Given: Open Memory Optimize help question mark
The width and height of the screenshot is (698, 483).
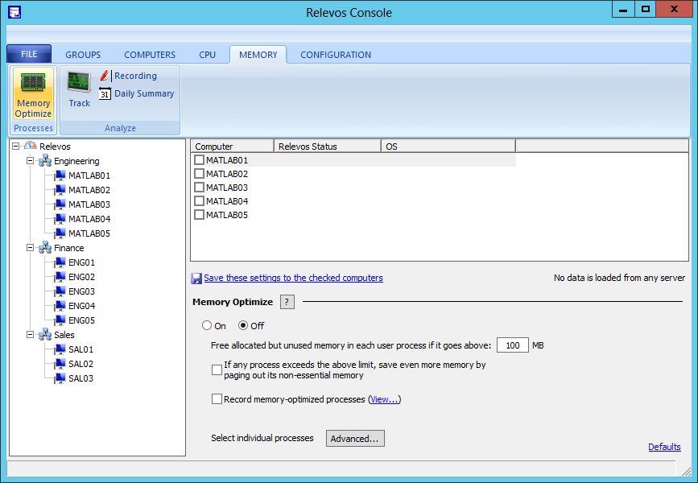Looking at the screenshot, I should pyautogui.click(x=287, y=302).
